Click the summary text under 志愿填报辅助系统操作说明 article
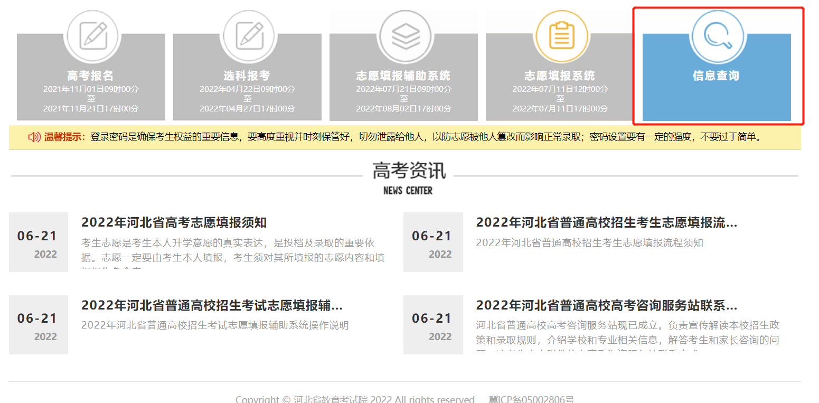Image resolution: width=819 pixels, height=403 pixels. coord(215,325)
